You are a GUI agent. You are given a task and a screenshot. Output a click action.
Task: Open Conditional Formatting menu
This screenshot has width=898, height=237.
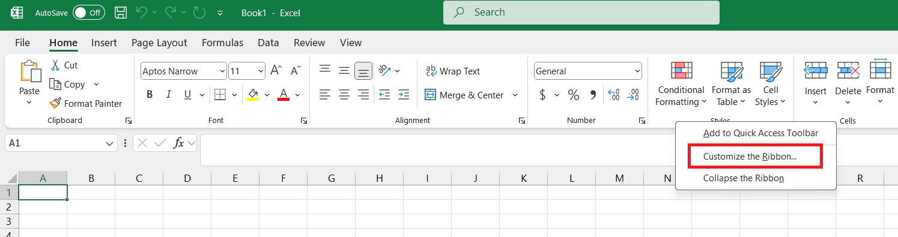coord(681,84)
